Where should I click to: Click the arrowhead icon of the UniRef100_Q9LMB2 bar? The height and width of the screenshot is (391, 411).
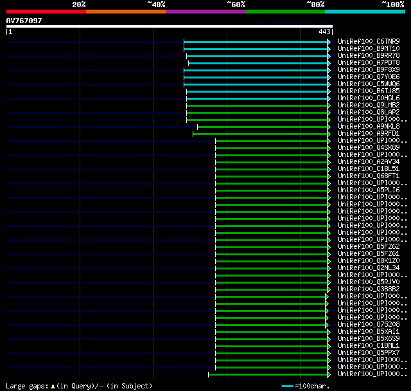[x=329, y=105]
